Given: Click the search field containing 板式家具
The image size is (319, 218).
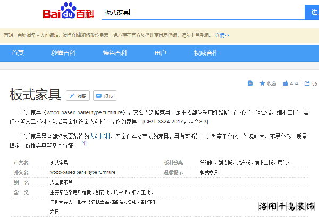Looking at the screenshot, I should 202,12.
